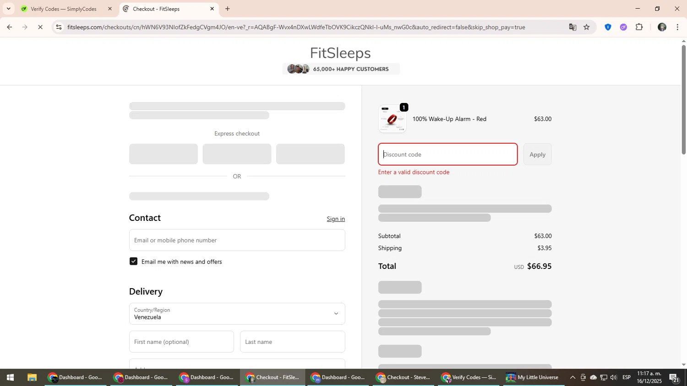Click the Shipping cost $3.95

tap(545, 248)
